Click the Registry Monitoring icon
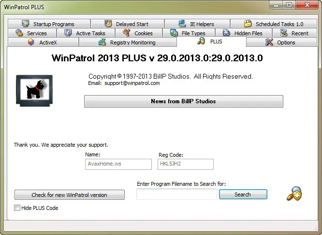The width and height of the screenshot is (322, 235). [x=102, y=42]
